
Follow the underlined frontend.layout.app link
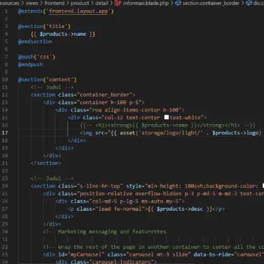78,11
